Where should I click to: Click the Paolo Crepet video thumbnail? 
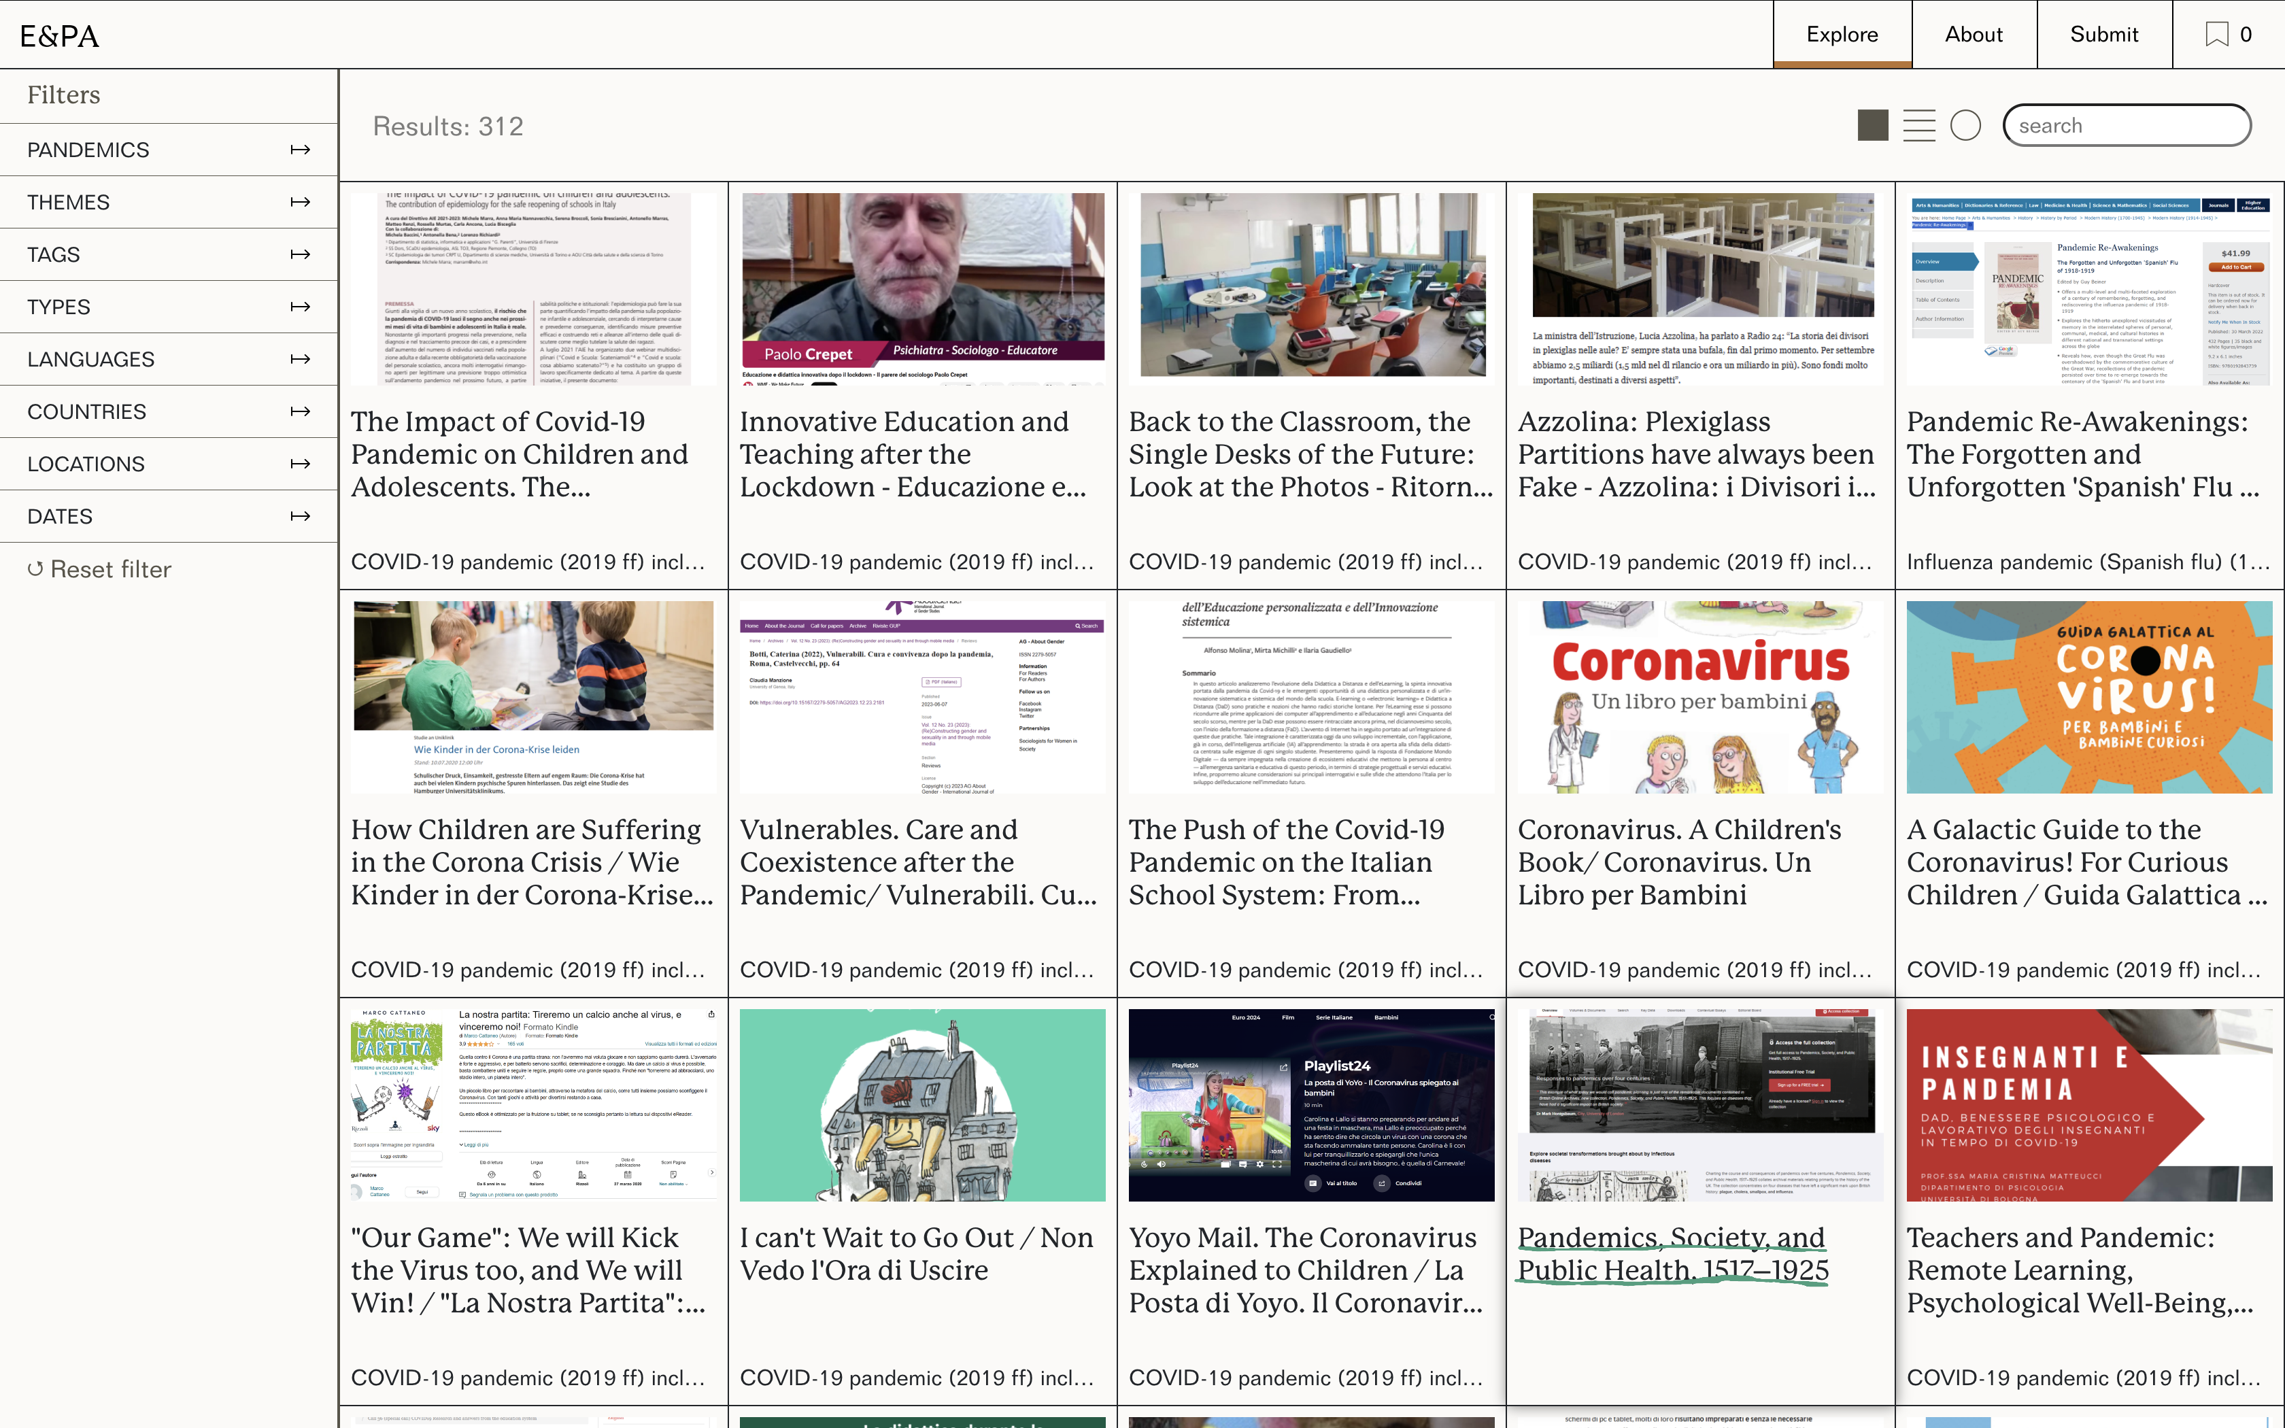point(922,289)
